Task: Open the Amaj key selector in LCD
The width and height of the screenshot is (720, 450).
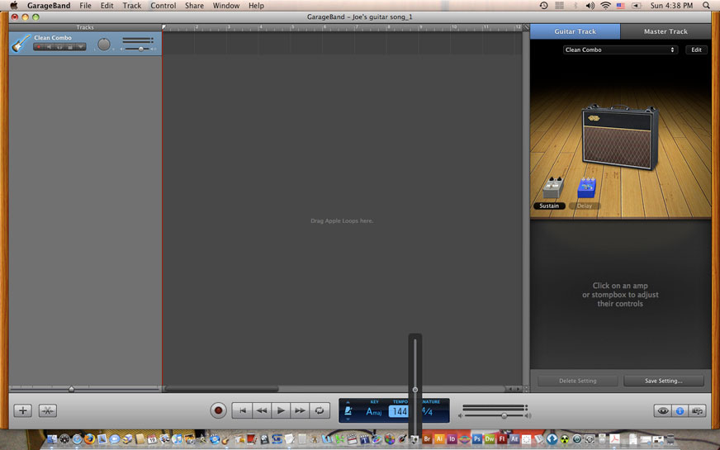Action: (x=374, y=411)
